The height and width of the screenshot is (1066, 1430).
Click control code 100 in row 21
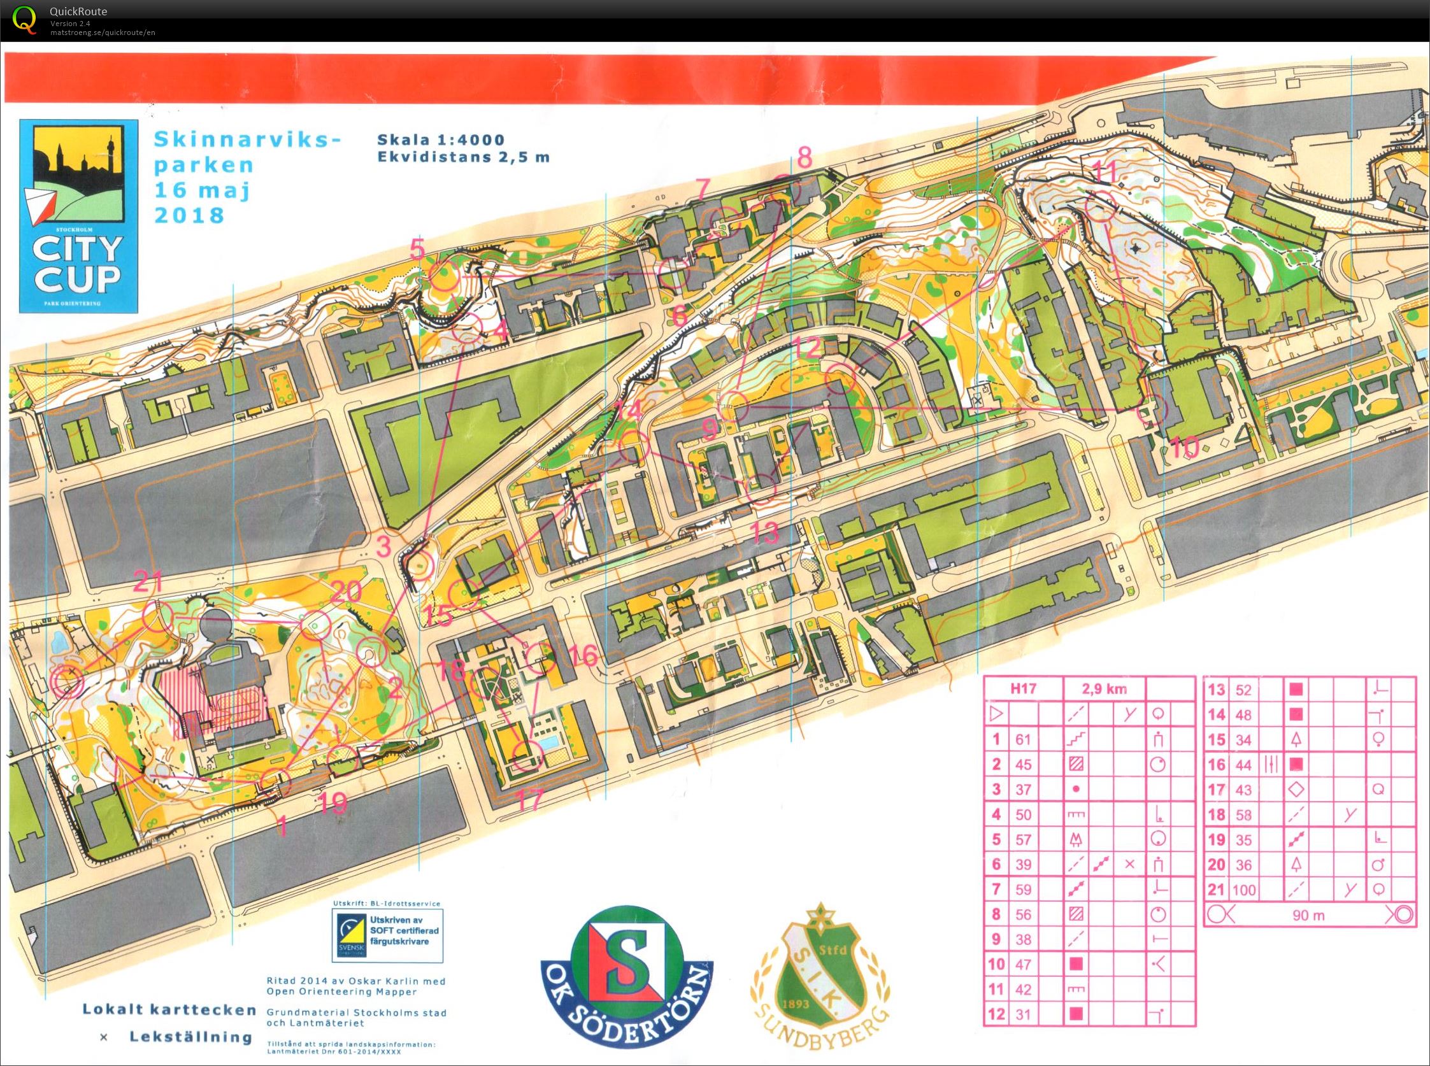click(1243, 890)
